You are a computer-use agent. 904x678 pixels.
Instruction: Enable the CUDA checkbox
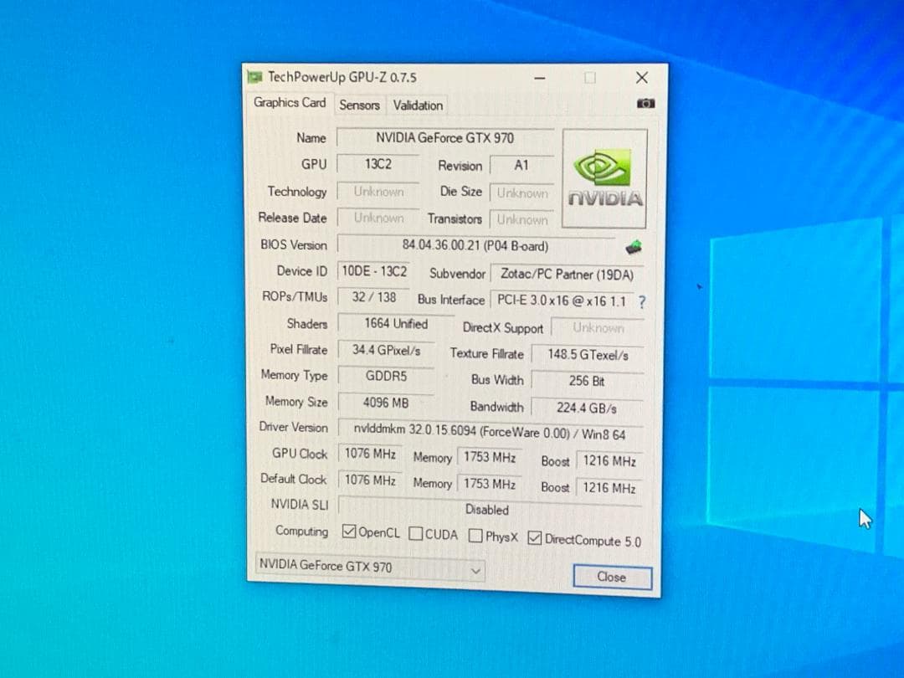(415, 533)
